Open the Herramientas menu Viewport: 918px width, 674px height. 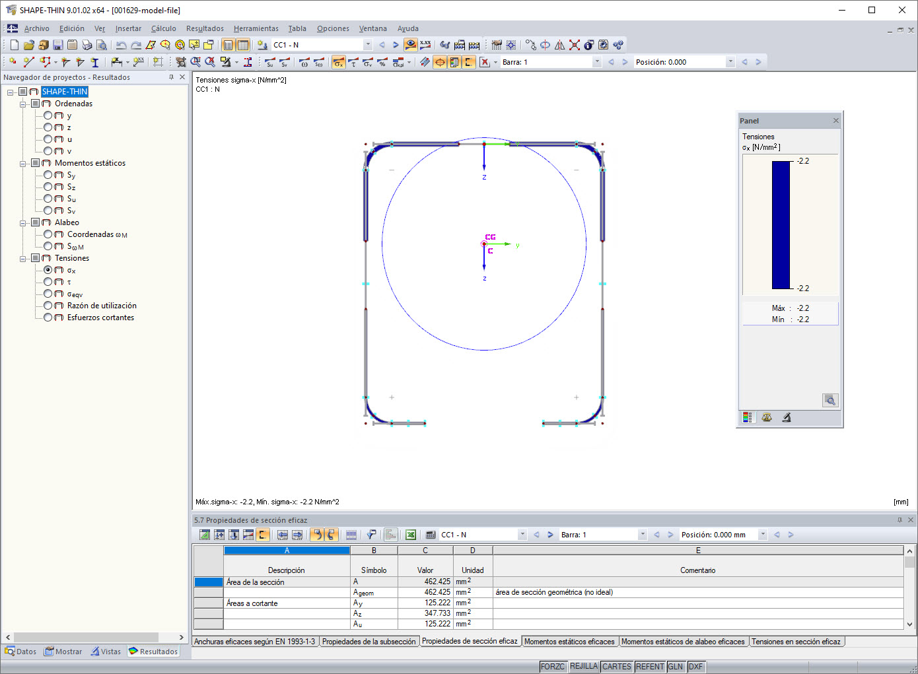(256, 28)
